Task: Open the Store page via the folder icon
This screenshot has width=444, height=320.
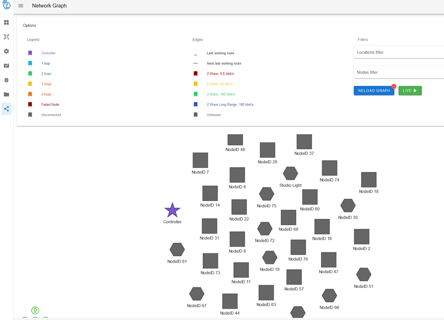Action: pos(6,94)
